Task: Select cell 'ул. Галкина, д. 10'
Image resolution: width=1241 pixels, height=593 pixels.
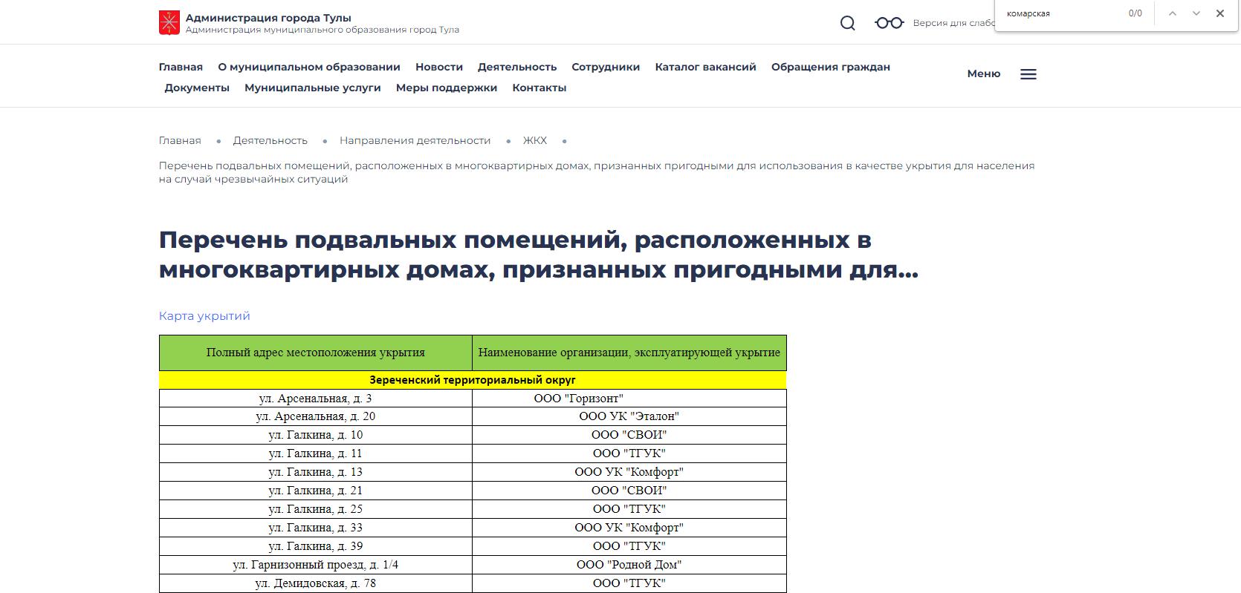Action: tap(316, 435)
